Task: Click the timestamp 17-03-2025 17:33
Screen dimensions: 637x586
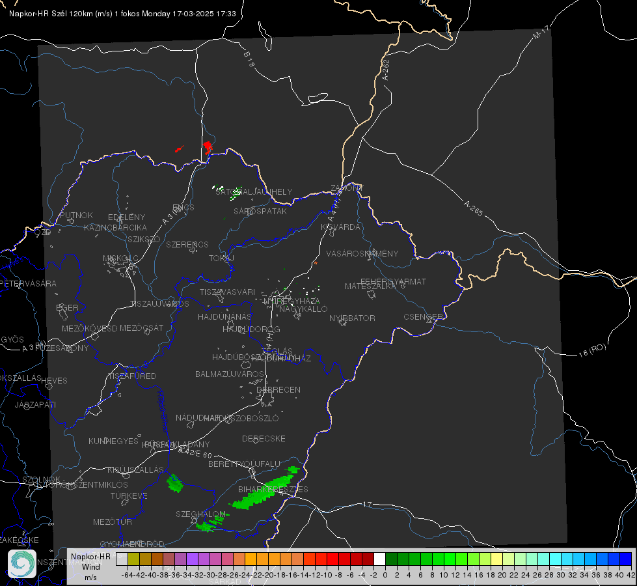Action: coord(204,14)
